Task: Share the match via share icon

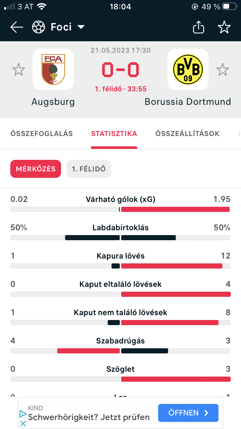Action: [x=199, y=27]
